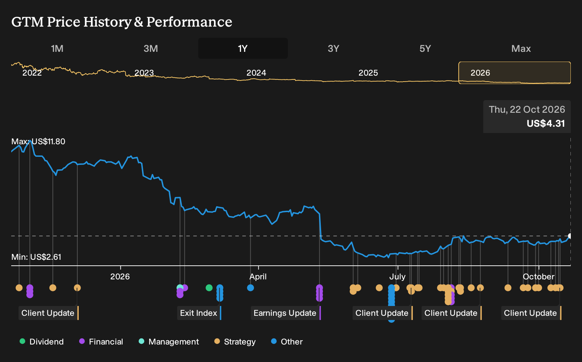Choose the 5Y time range tab
Screen dimensions: 582x362
coord(425,48)
